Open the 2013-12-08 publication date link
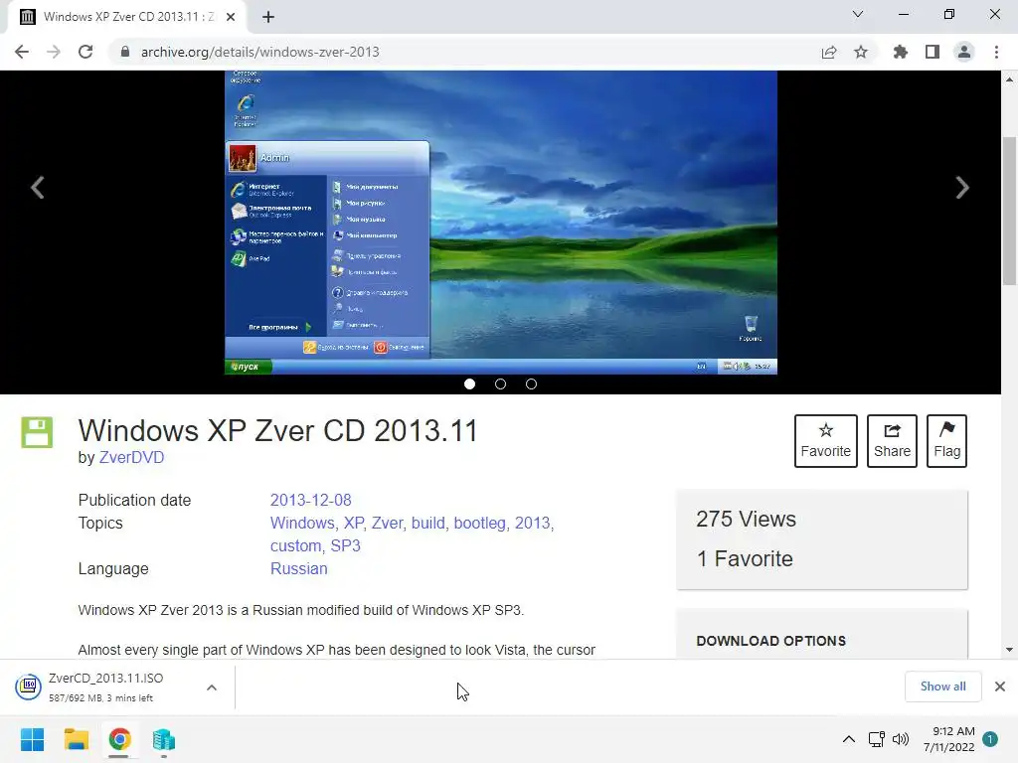1018x763 pixels. tap(310, 501)
